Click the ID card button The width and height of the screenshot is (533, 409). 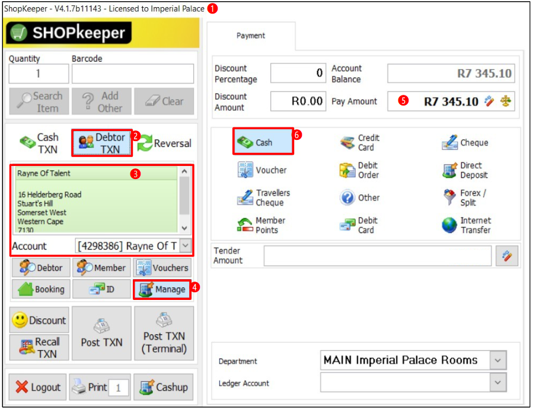point(101,289)
